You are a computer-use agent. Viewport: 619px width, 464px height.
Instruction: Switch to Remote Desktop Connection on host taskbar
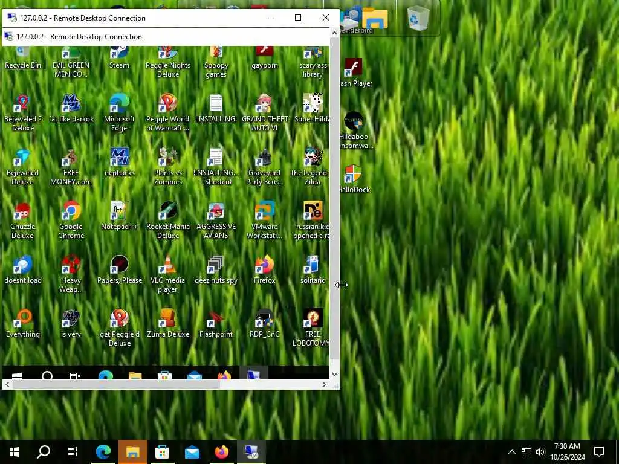pyautogui.click(x=251, y=452)
